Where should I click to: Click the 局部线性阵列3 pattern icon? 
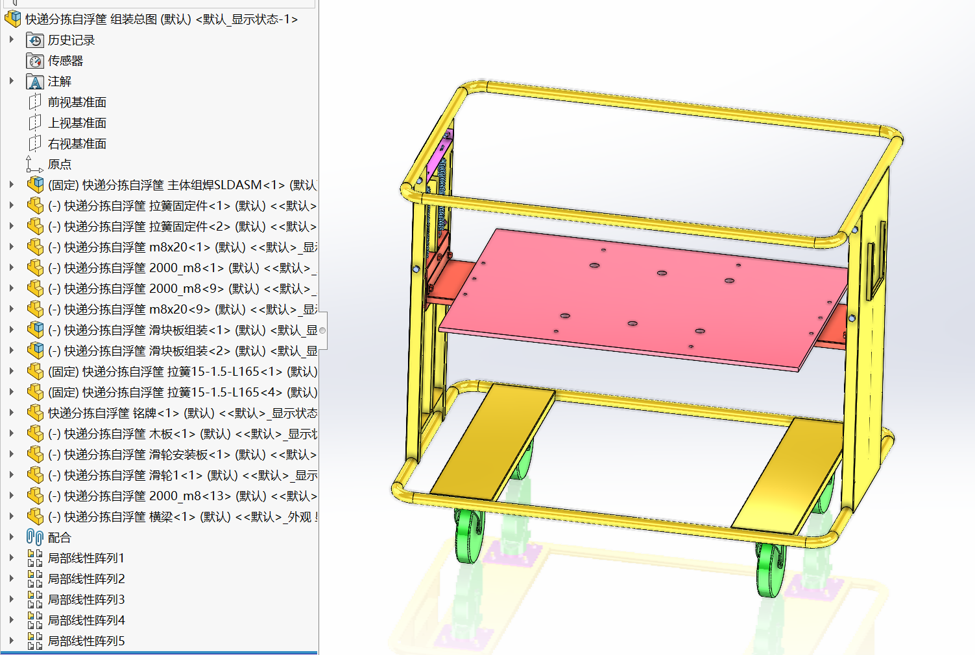[x=35, y=600]
